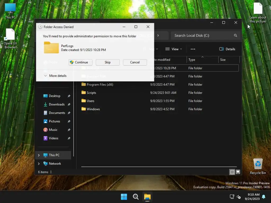
Task: Open the This PC desktop icon
Action: click(x=10, y=11)
